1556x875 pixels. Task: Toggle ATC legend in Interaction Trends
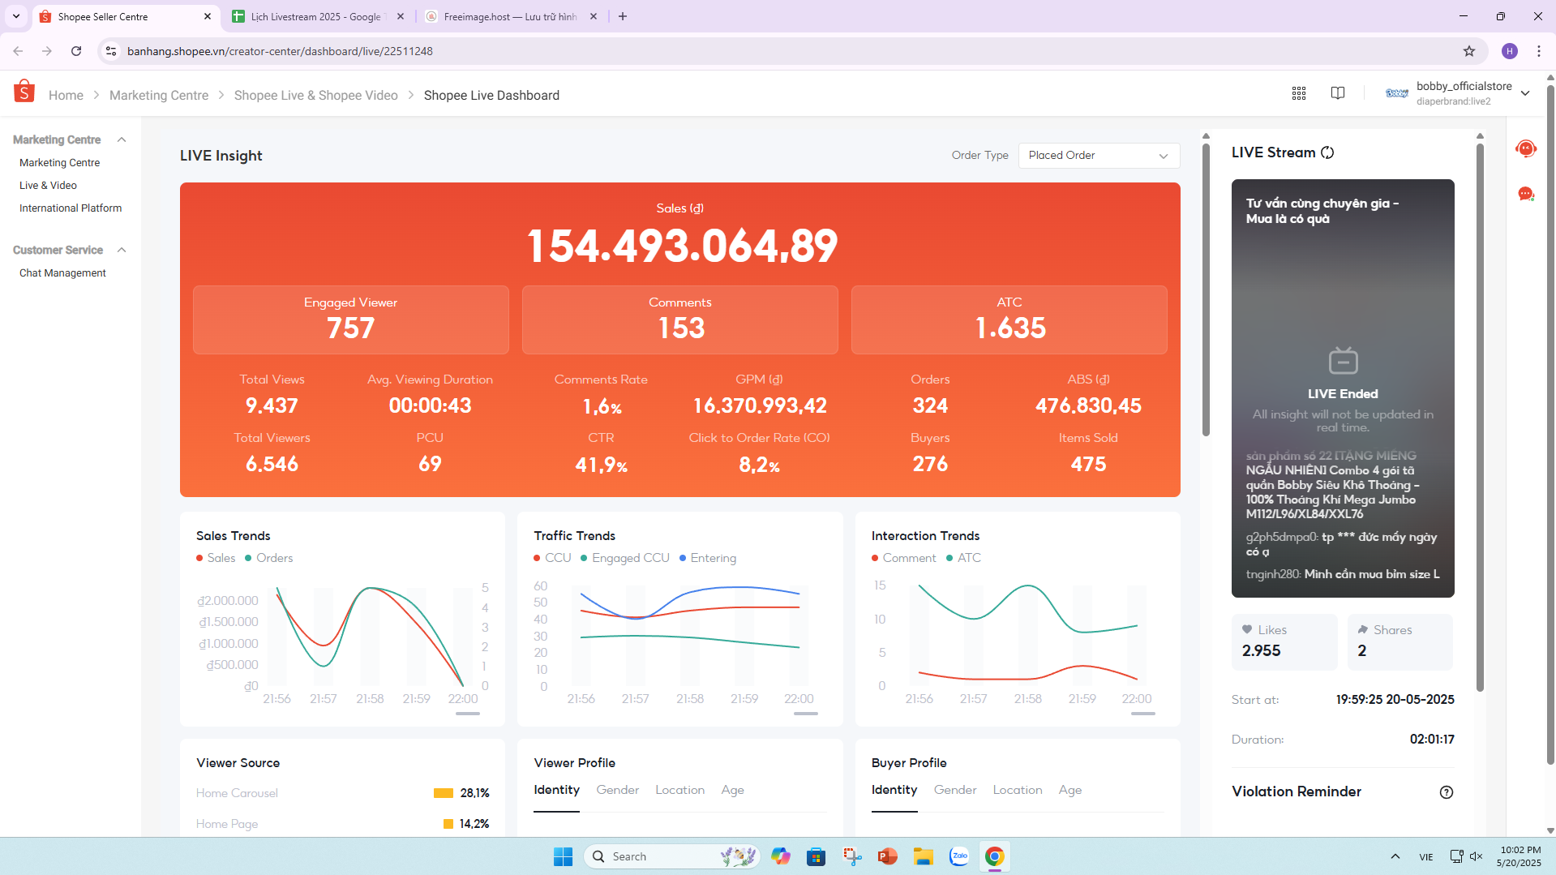(964, 558)
